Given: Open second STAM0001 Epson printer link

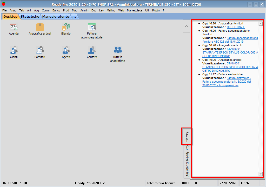Looking at the screenshot, I should point(230,67).
